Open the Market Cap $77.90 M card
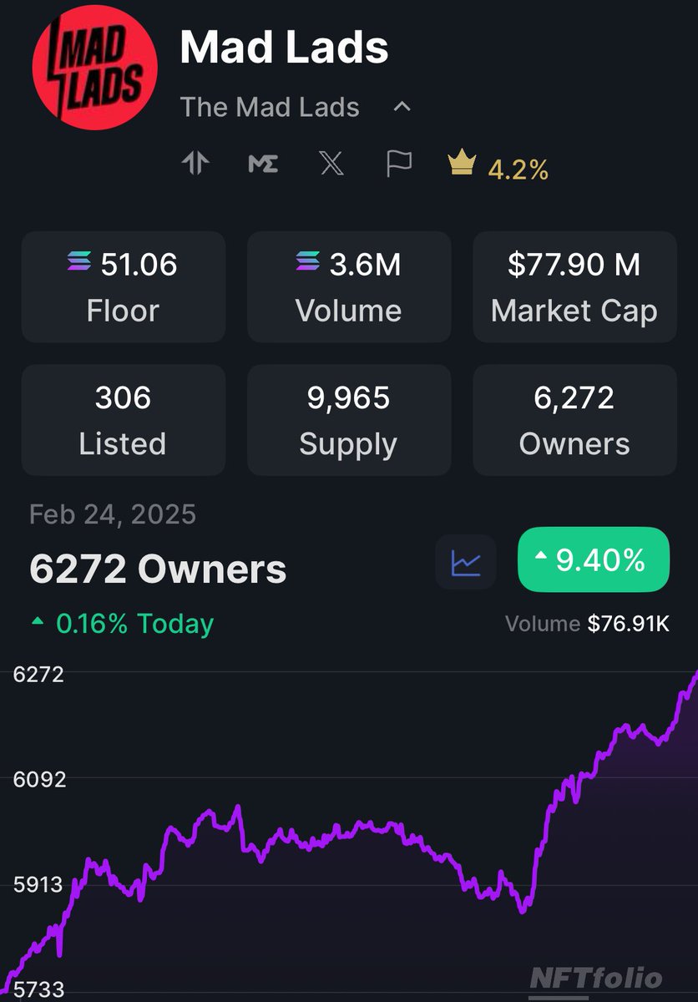 [574, 287]
